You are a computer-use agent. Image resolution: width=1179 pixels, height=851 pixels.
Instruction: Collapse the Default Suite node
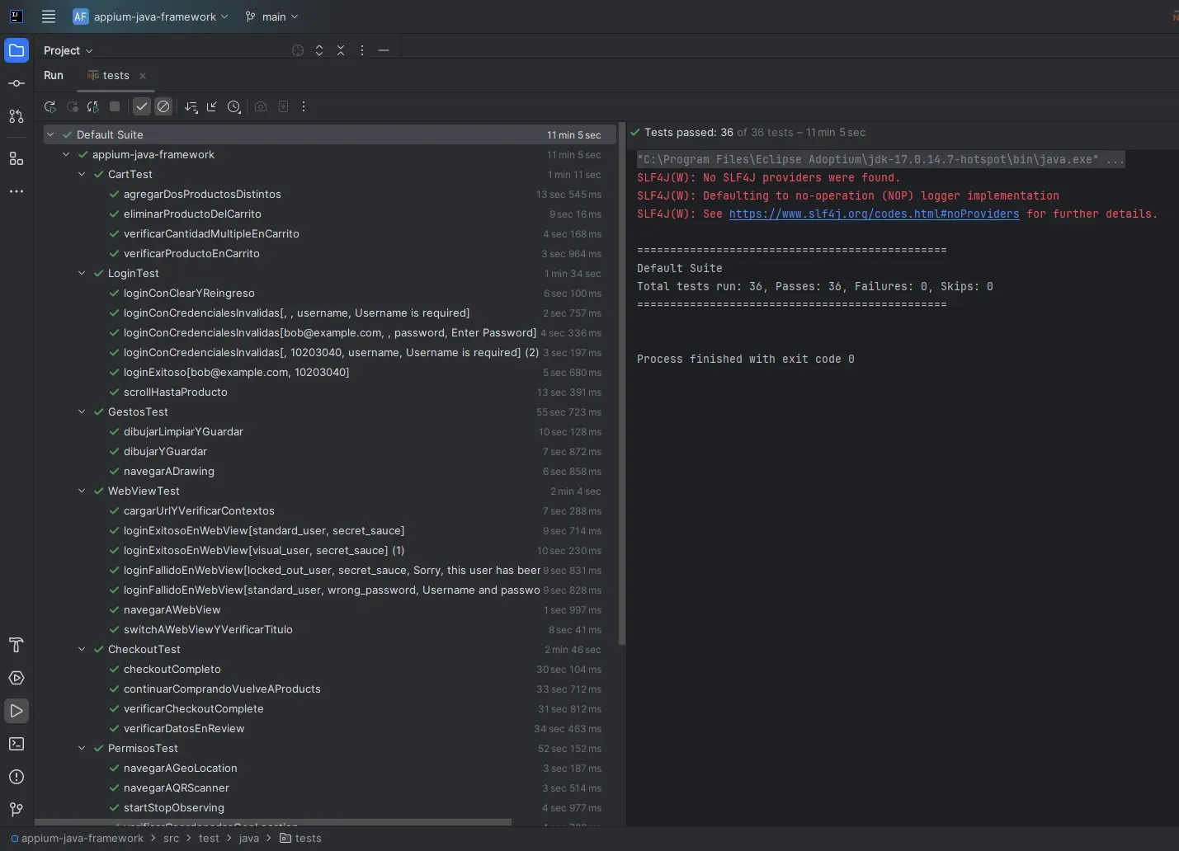(x=50, y=134)
